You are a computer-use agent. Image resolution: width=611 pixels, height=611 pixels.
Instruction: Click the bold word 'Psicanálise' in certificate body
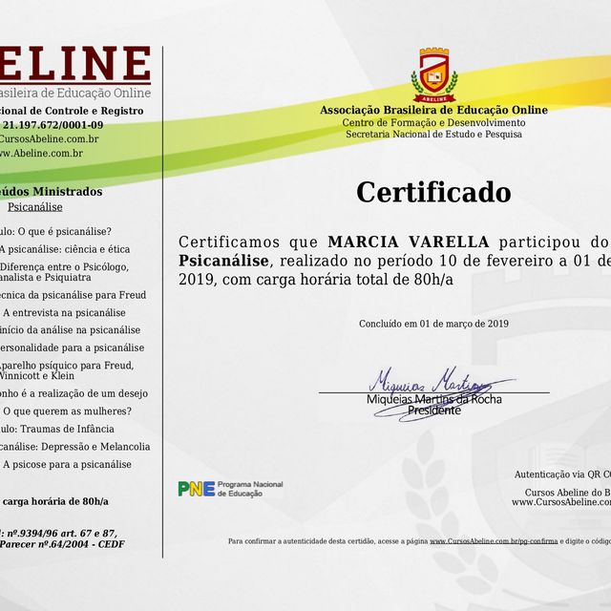[x=223, y=261]
